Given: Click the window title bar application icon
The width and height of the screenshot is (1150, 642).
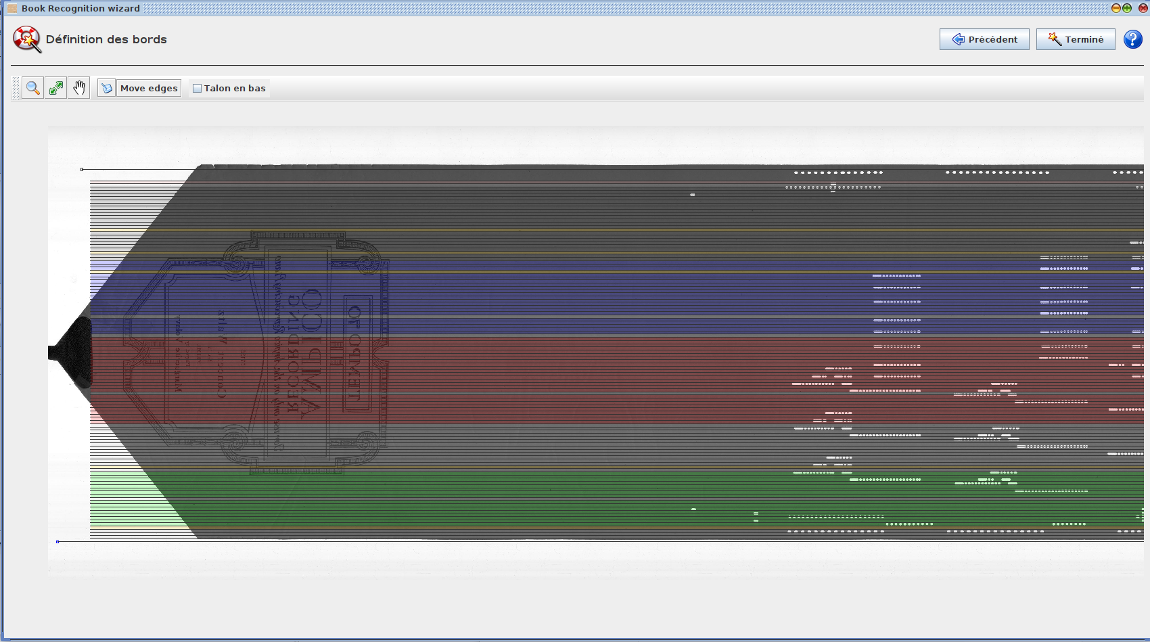Looking at the screenshot, I should (12, 8).
